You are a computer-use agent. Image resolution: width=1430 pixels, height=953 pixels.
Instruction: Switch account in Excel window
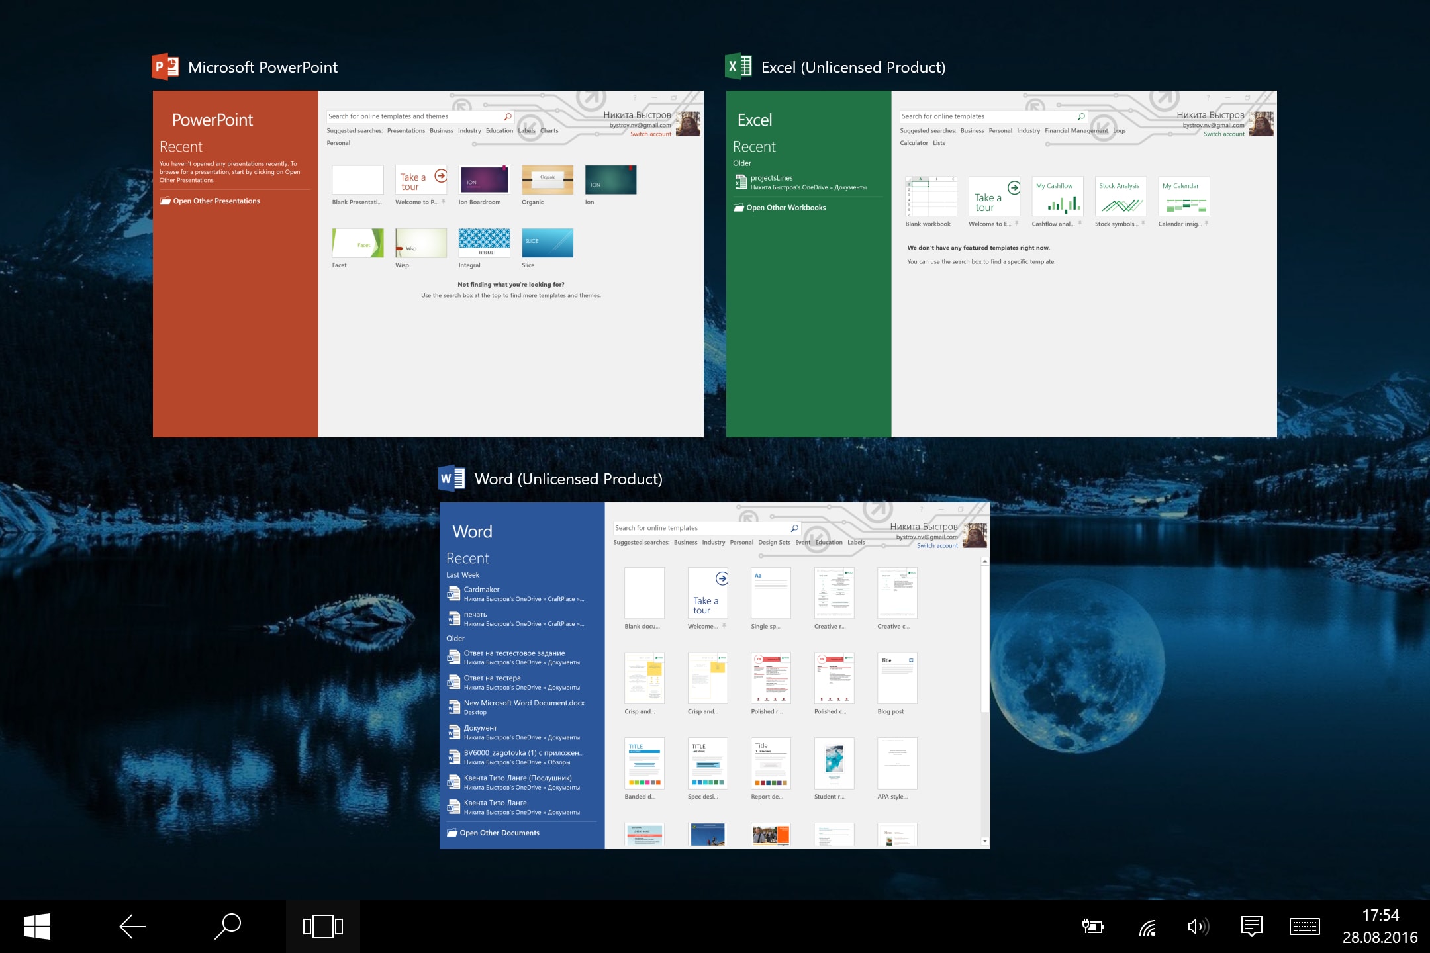(1224, 134)
